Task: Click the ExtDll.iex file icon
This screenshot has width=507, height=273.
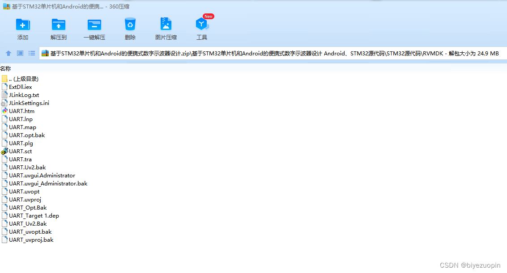Action: click(x=4, y=87)
